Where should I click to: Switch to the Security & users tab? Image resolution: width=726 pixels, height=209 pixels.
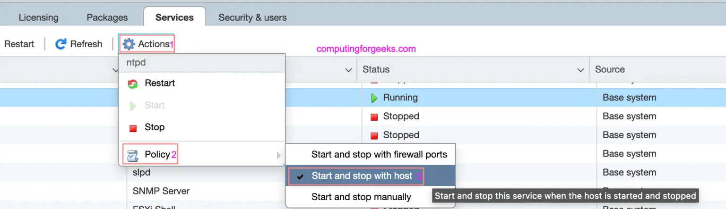(252, 17)
